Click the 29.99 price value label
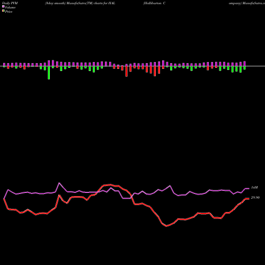265x265 pixels. (x=255, y=198)
